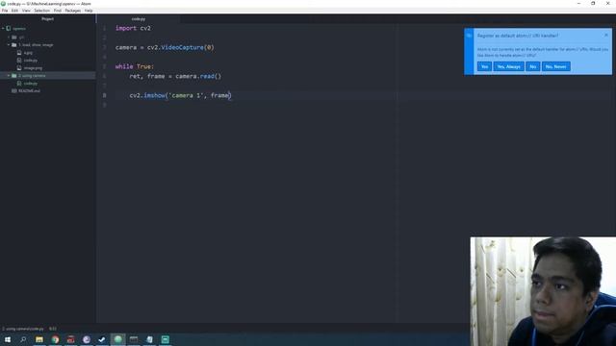Click the a.jpg image file icon
Image resolution: width=616 pixels, height=346 pixels.
19,53
